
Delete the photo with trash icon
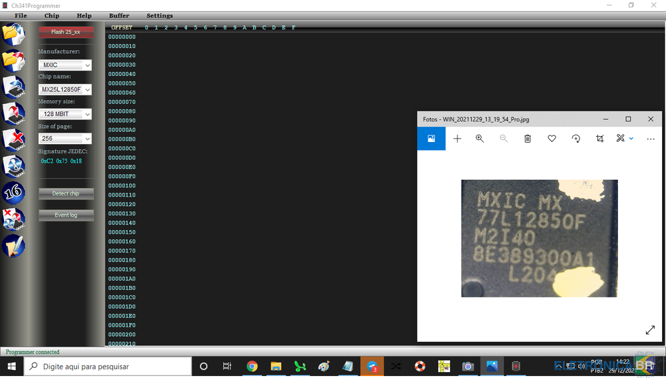(527, 139)
